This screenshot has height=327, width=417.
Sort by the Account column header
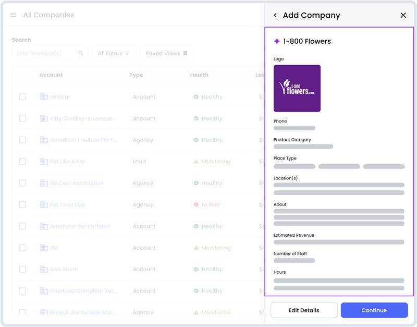[51, 75]
